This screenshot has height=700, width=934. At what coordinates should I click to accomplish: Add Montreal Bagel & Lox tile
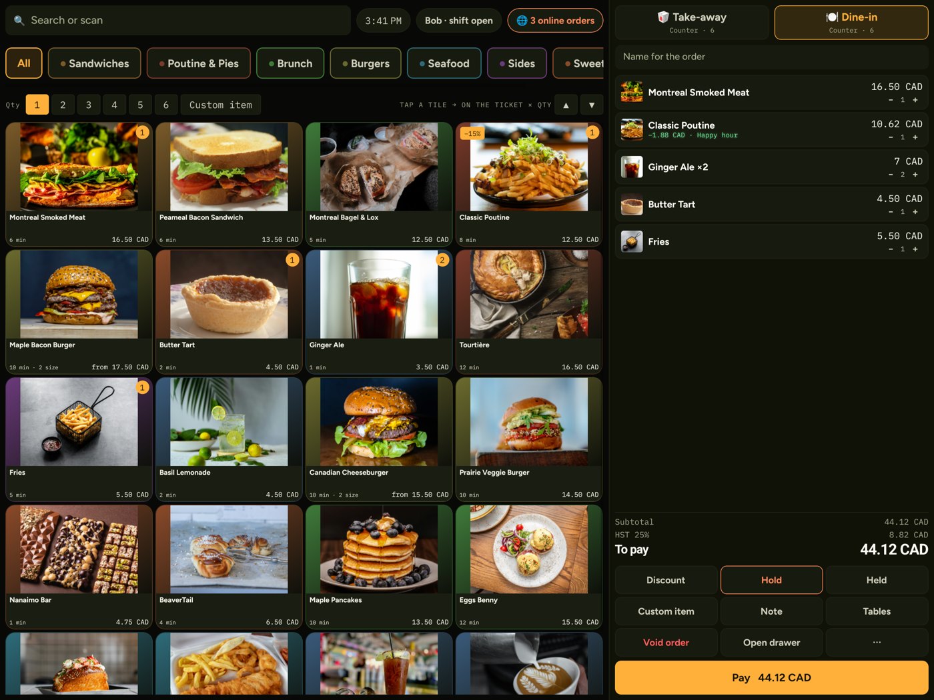379,185
